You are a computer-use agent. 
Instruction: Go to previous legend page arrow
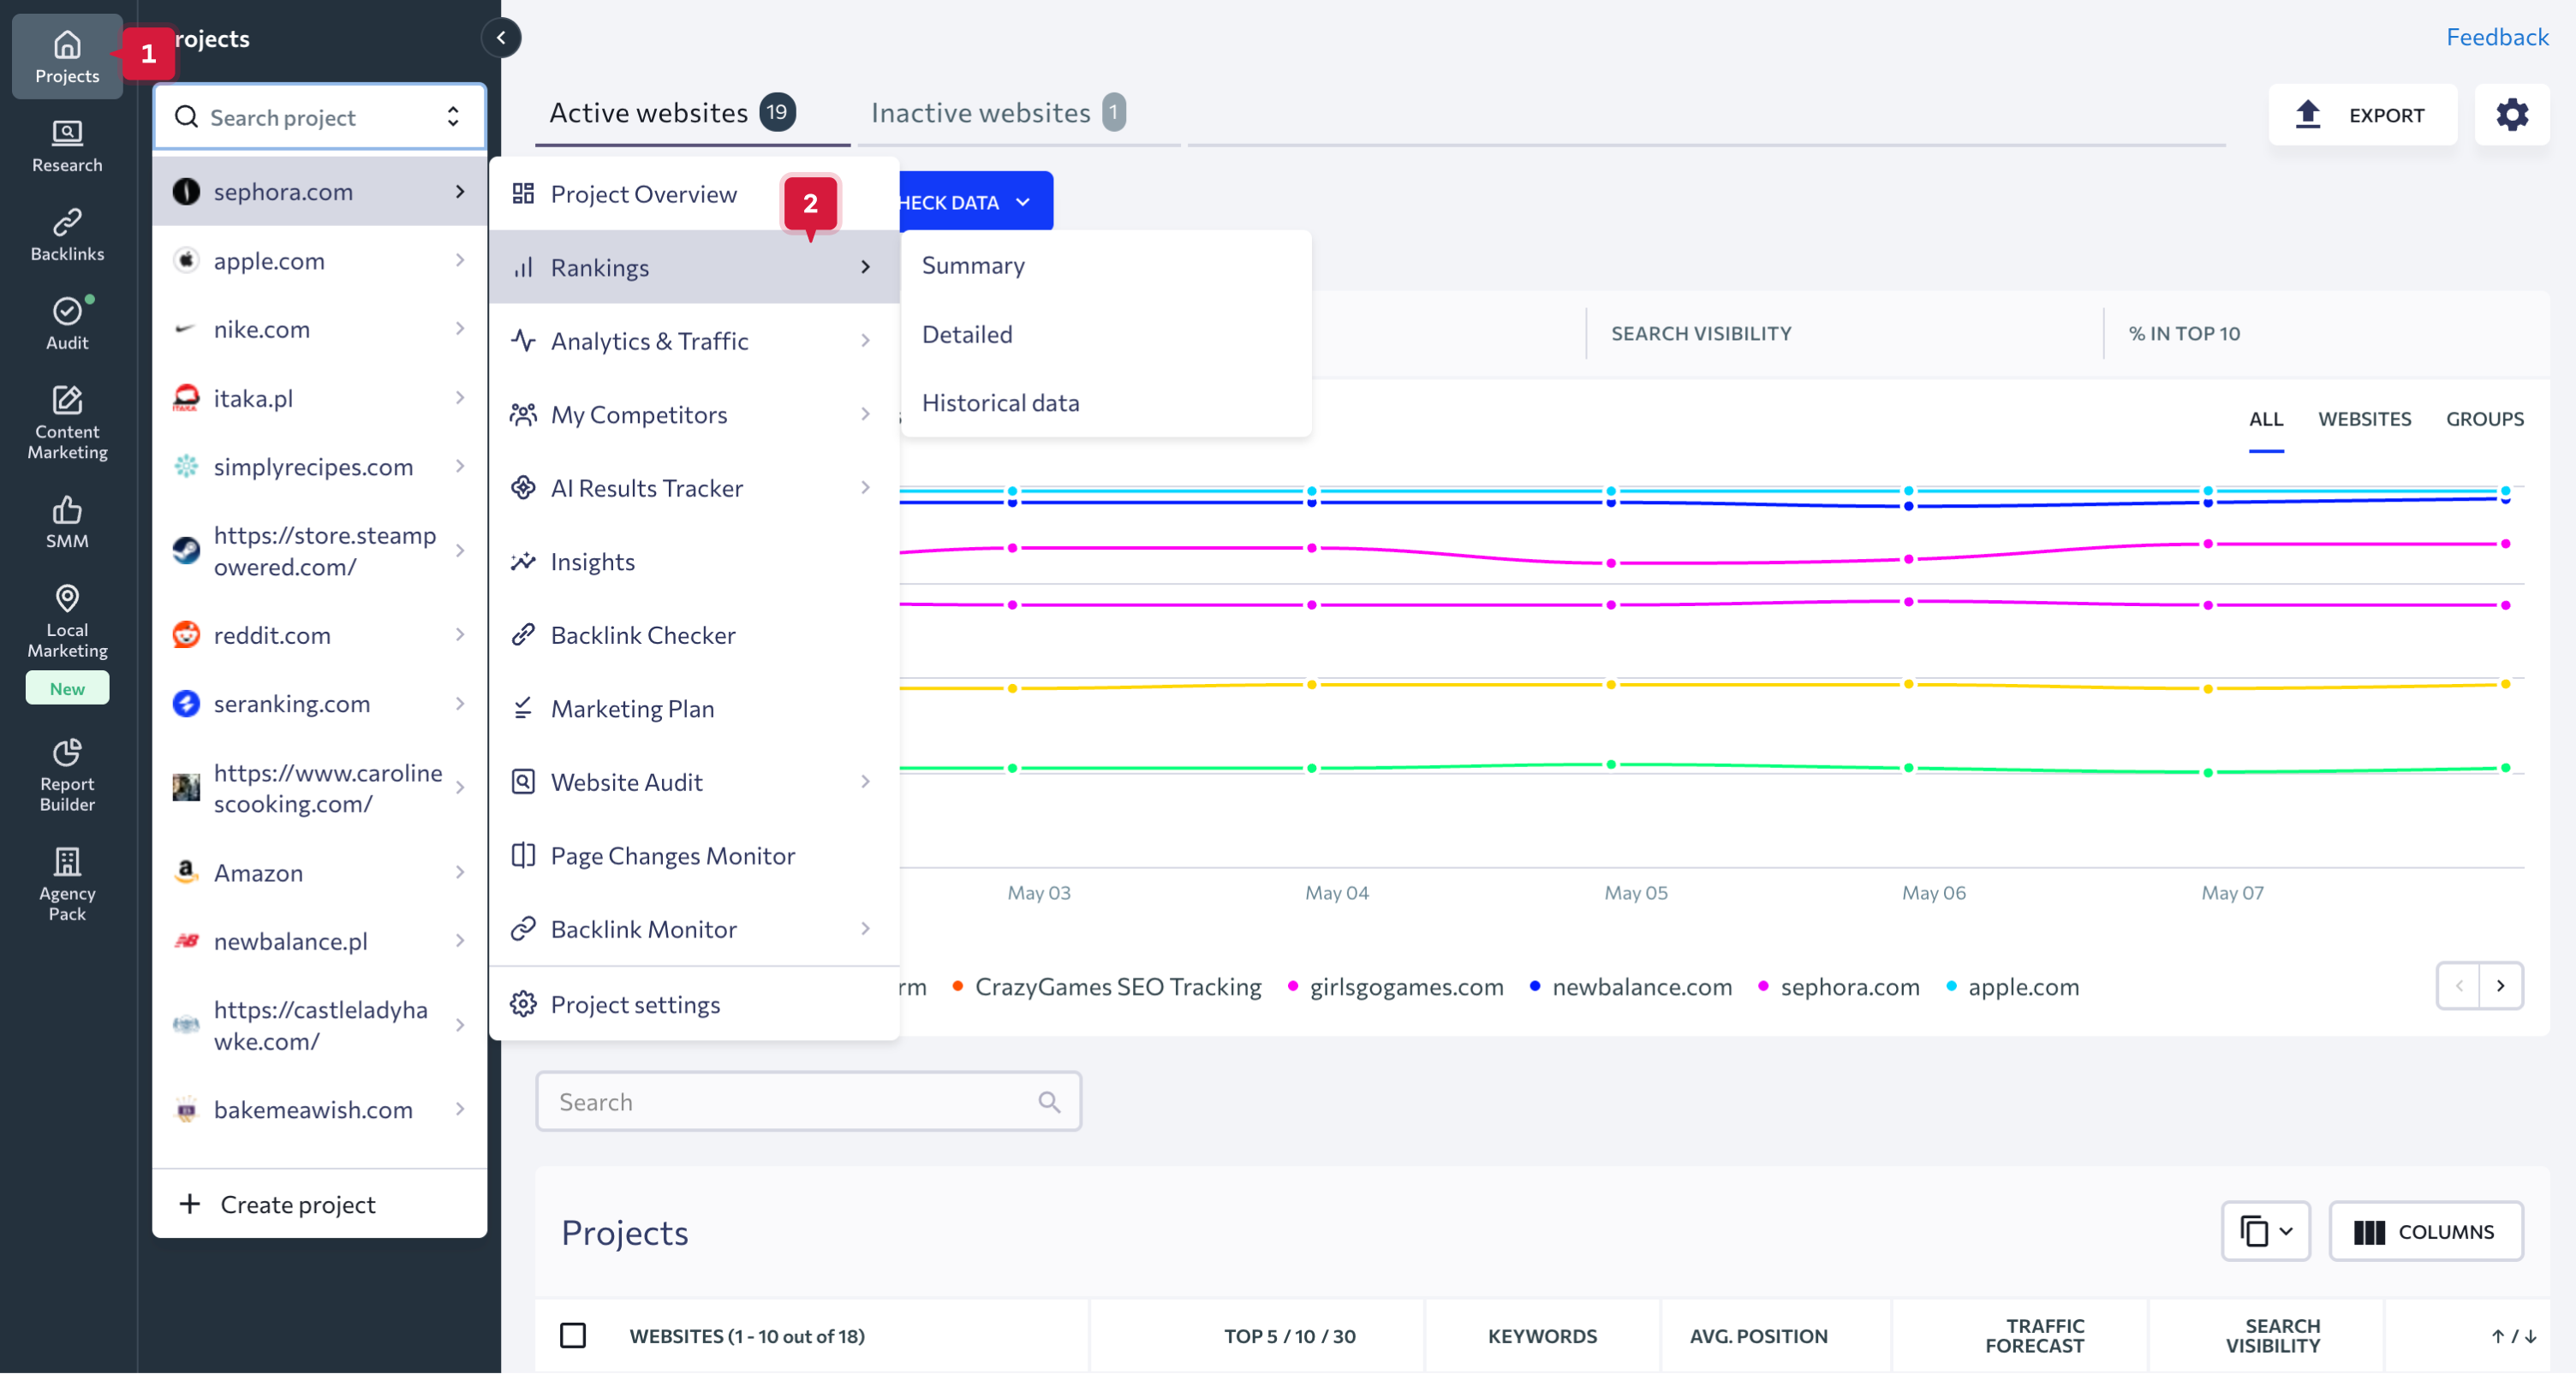tap(2459, 986)
